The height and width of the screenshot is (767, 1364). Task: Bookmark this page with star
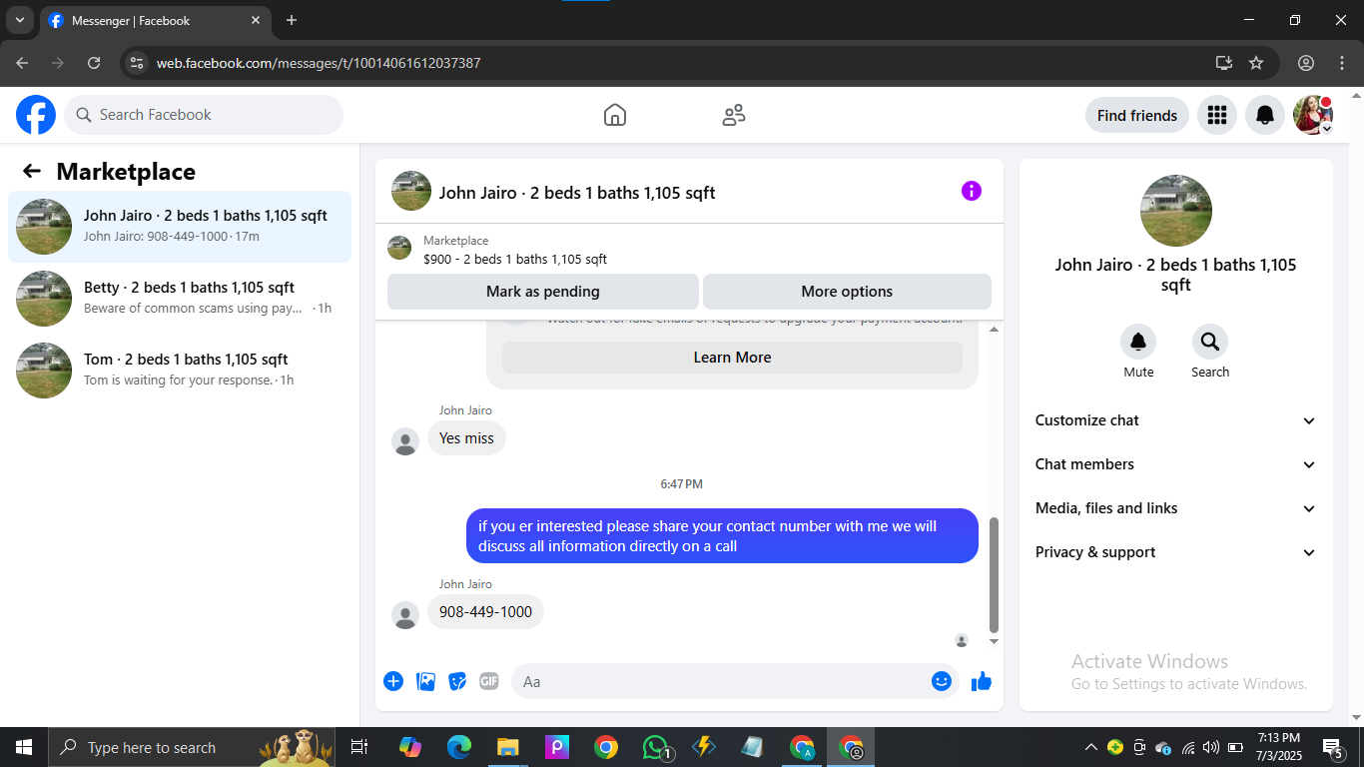(x=1256, y=63)
